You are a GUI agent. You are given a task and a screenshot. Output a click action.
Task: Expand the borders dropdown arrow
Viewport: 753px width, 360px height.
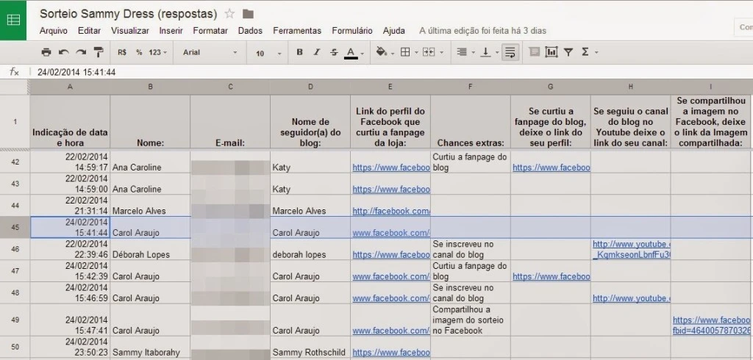click(x=416, y=52)
